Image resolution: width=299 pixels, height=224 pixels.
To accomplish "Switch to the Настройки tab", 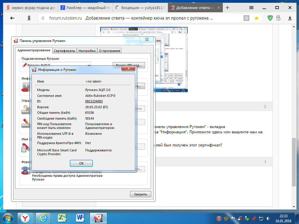I will click(87, 51).
